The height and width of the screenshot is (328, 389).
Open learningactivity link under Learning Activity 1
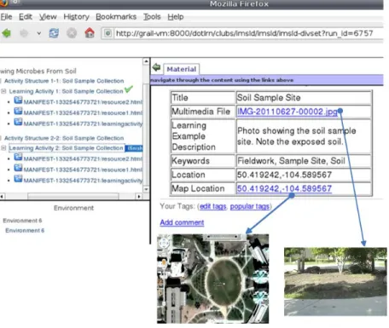[83, 124]
